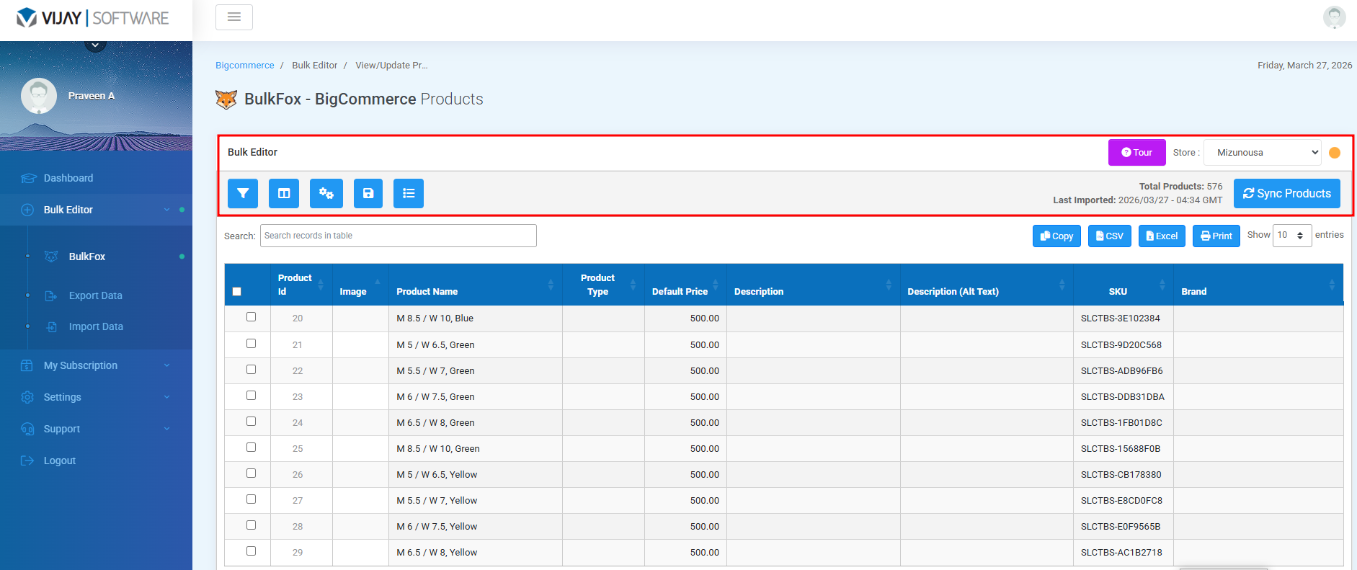
Task: Change the Show entries count selector
Action: coord(1292,235)
